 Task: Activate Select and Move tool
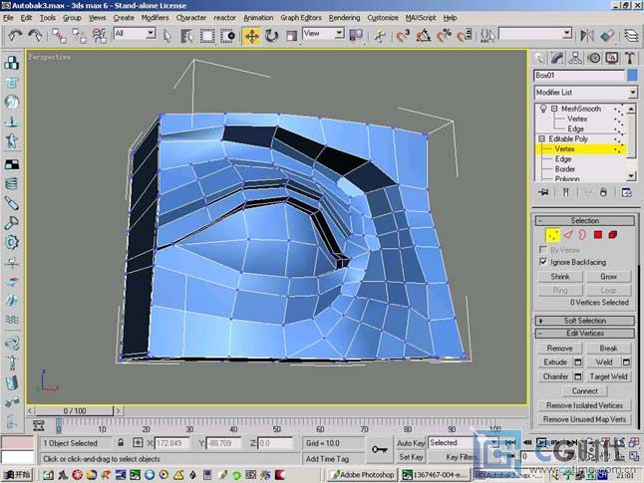(251, 36)
